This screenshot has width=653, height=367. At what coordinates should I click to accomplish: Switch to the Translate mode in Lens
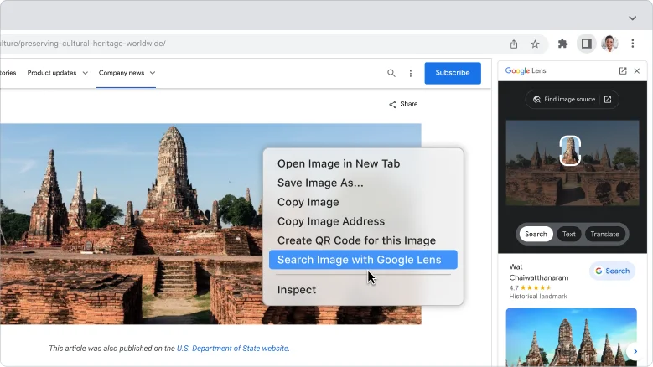coord(604,234)
